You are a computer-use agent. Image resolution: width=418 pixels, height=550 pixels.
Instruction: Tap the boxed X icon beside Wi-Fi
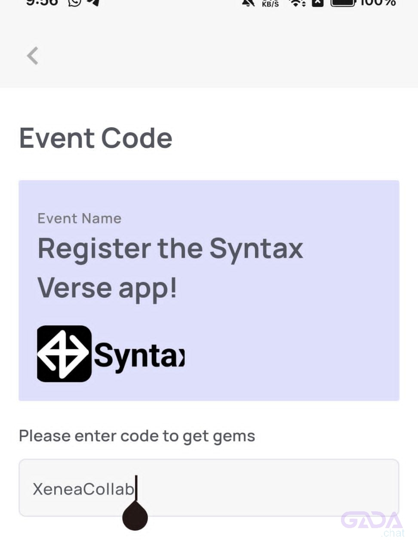tap(317, 3)
